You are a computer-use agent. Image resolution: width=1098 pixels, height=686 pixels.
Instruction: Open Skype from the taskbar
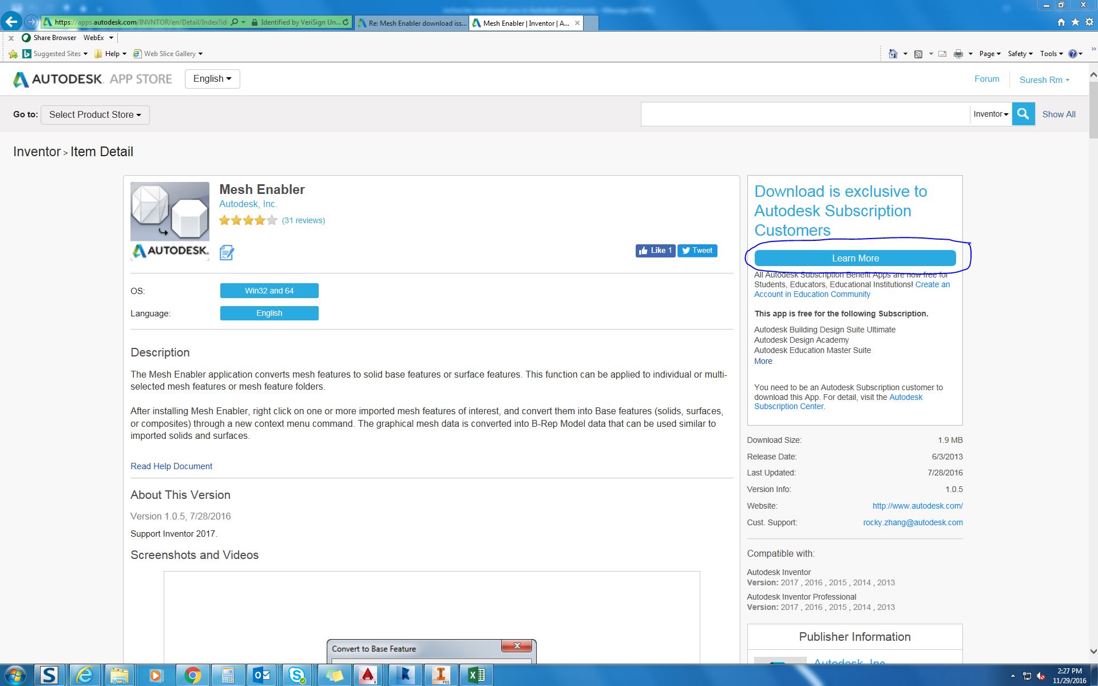[297, 675]
